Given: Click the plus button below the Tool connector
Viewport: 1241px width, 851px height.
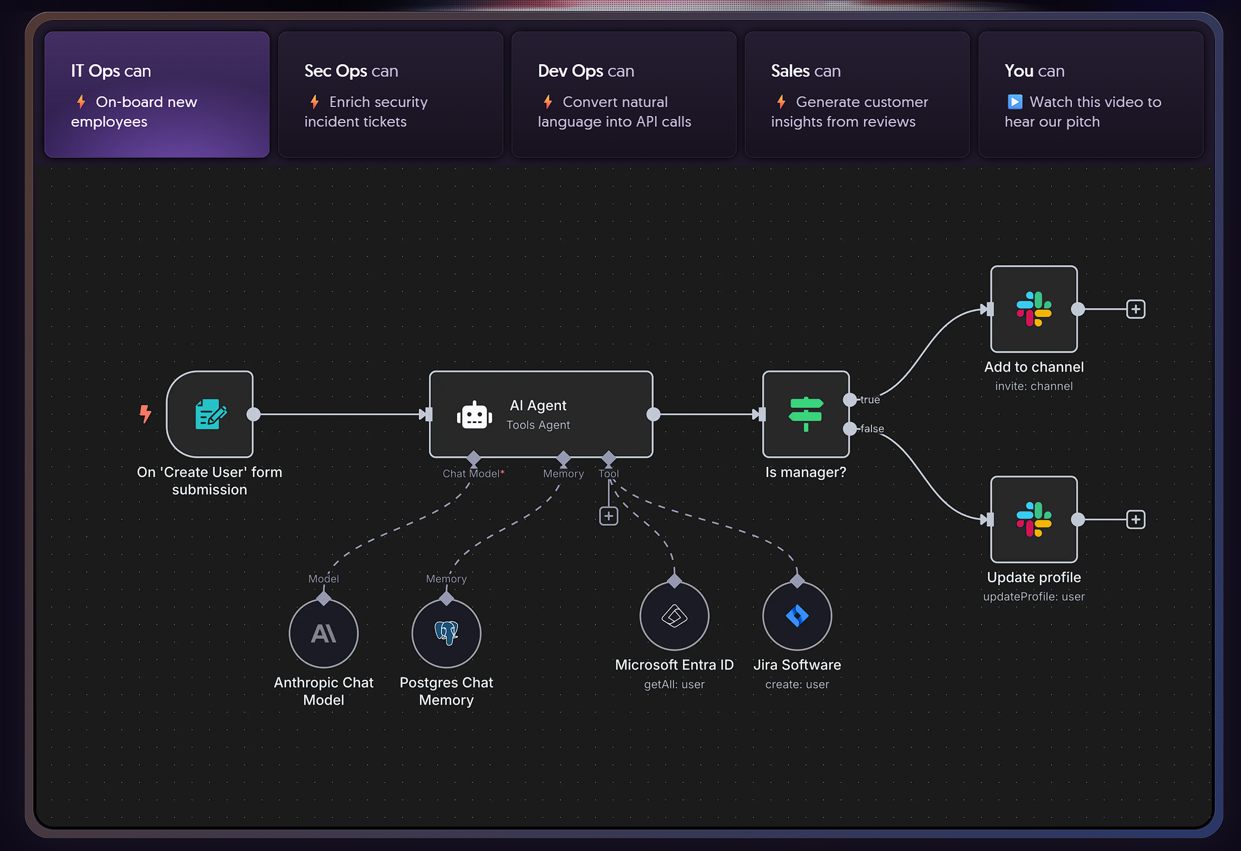Looking at the screenshot, I should coord(608,516).
